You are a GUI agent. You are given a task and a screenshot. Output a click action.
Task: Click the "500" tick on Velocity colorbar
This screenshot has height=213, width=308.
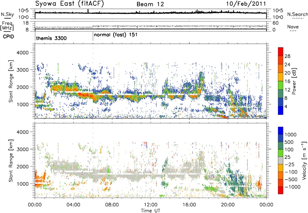point(289,142)
